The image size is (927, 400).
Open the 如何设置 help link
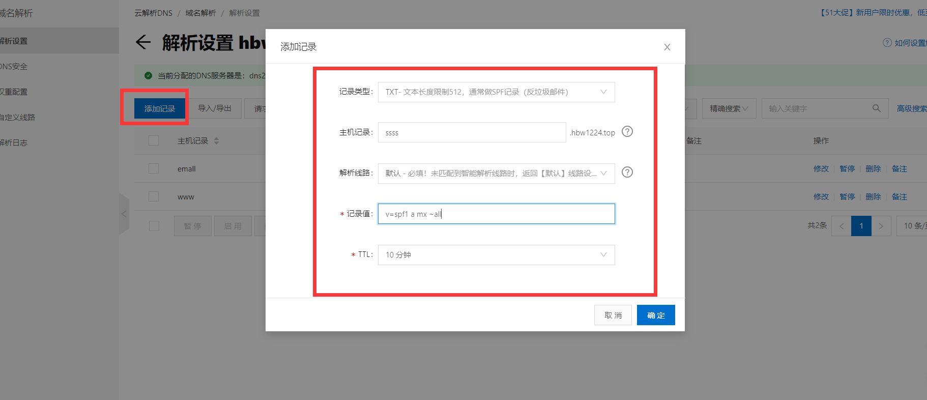[x=910, y=43]
